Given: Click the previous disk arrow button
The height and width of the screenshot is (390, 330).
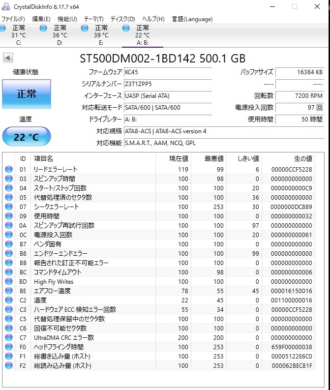Looking at the screenshot, I should click(8, 58).
